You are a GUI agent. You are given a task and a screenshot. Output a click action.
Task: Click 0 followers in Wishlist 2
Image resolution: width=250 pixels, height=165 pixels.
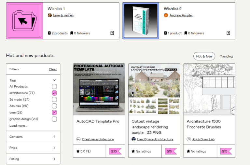click(194, 33)
